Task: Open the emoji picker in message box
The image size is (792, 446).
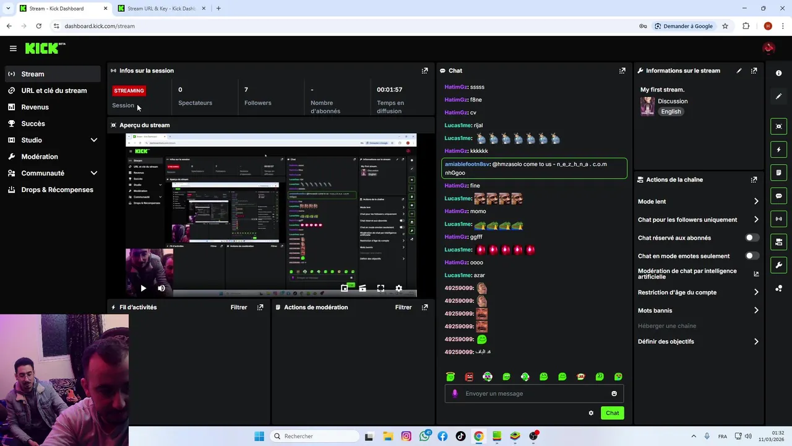Action: [x=614, y=393]
